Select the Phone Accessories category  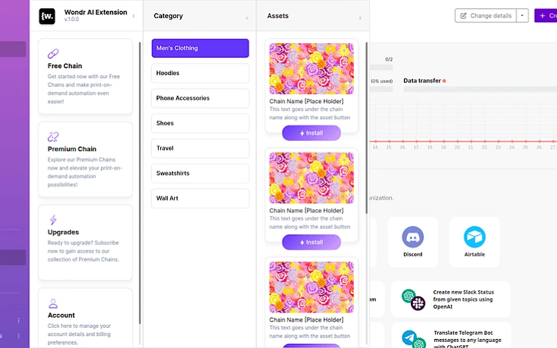(x=200, y=98)
